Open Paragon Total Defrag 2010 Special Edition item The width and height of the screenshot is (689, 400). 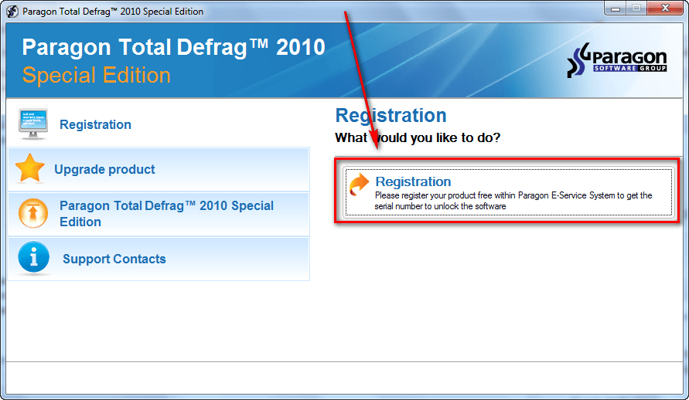159,214
